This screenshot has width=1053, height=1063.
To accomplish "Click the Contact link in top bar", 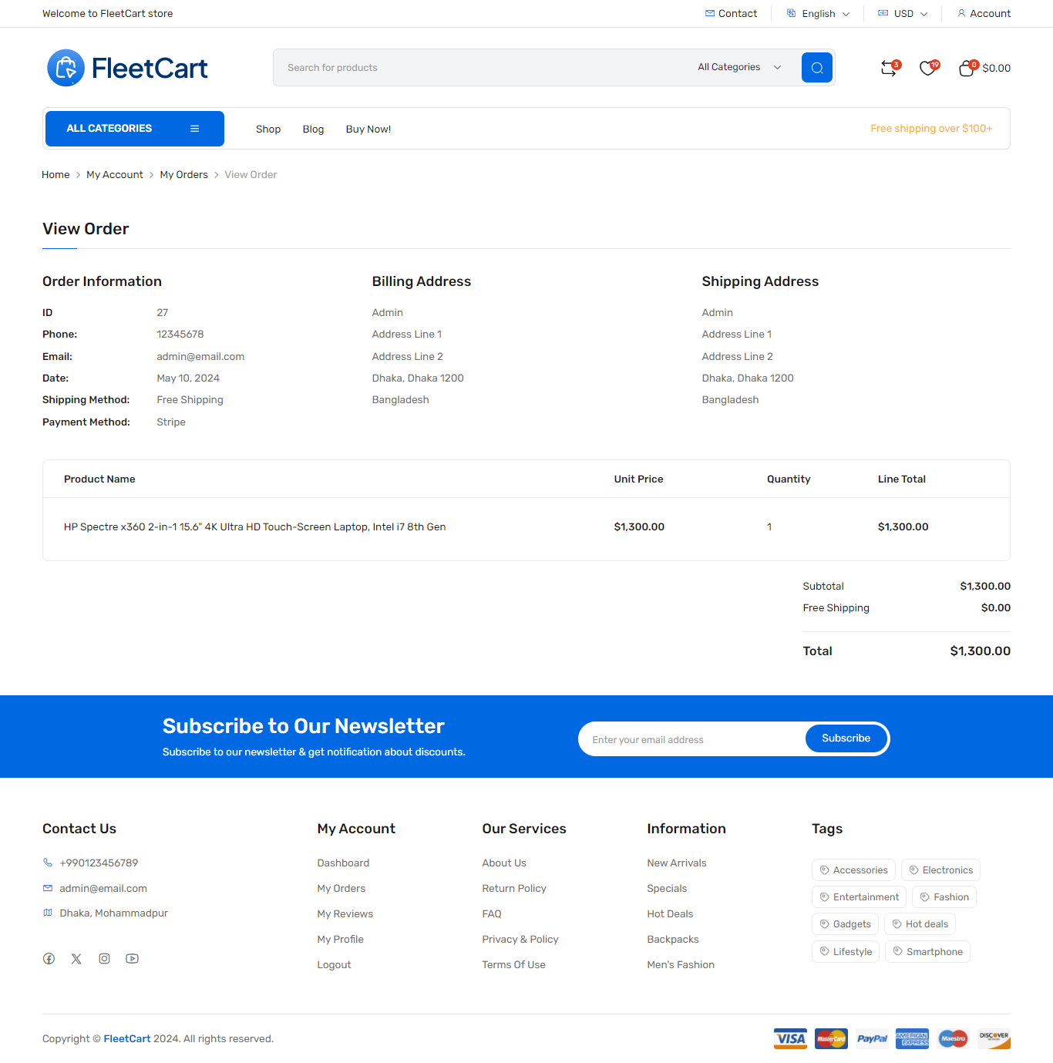I will pyautogui.click(x=731, y=14).
